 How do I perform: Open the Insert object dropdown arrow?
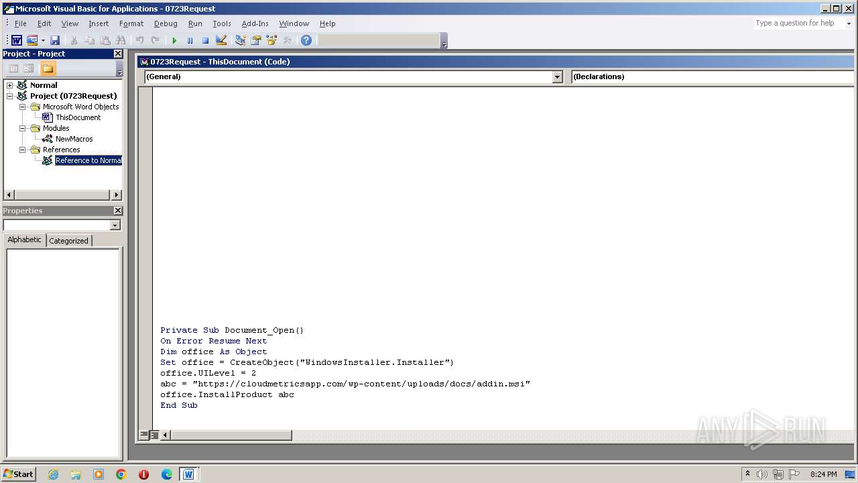(43, 40)
